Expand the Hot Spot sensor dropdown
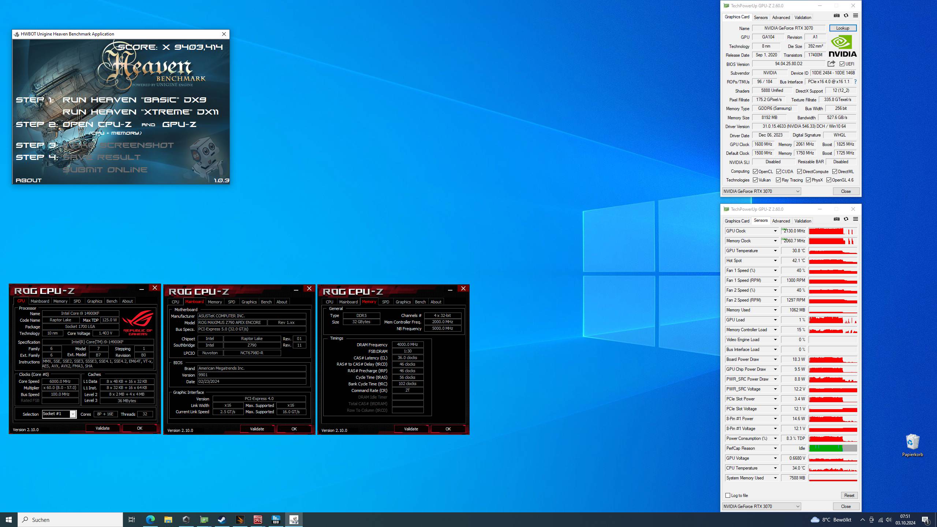This screenshot has width=937, height=527. [775, 261]
